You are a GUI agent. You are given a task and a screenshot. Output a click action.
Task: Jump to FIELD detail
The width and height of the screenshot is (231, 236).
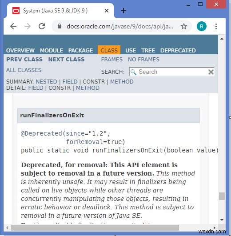click(36, 88)
